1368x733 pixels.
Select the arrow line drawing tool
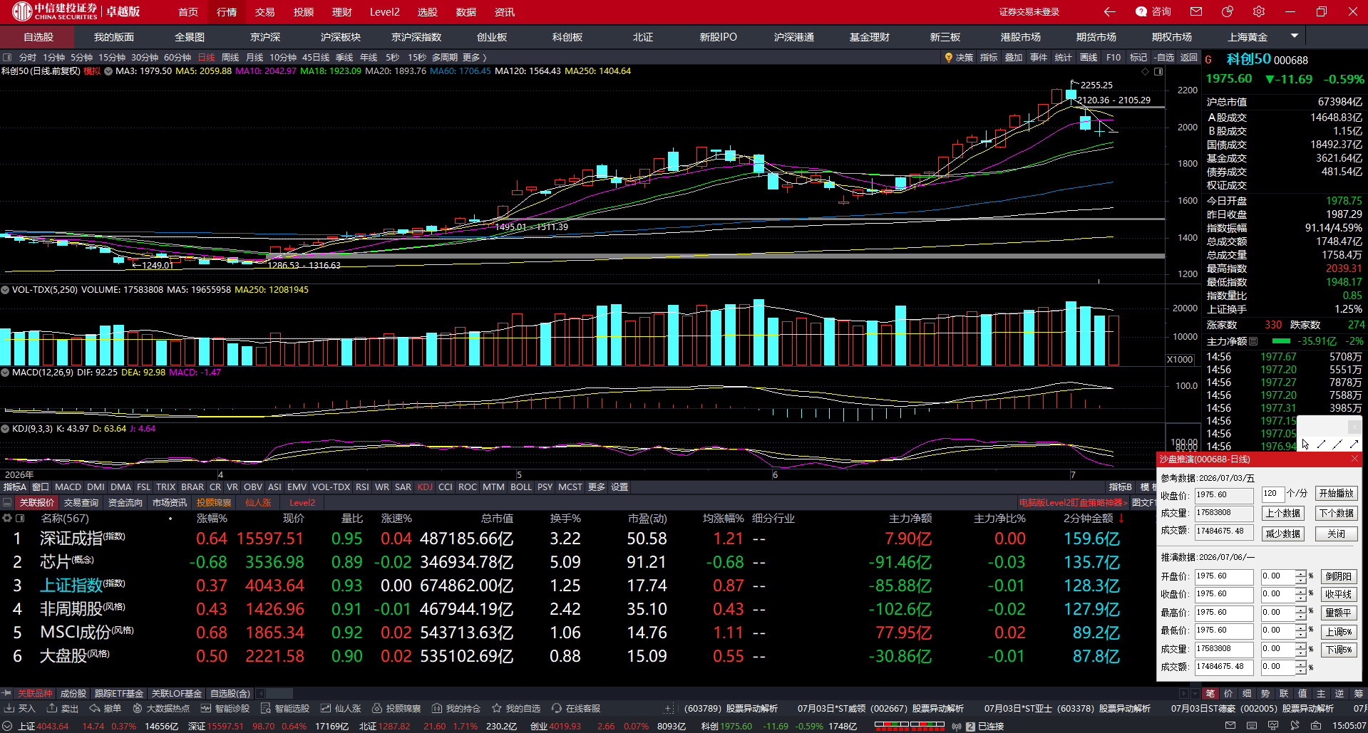[x=1354, y=444]
